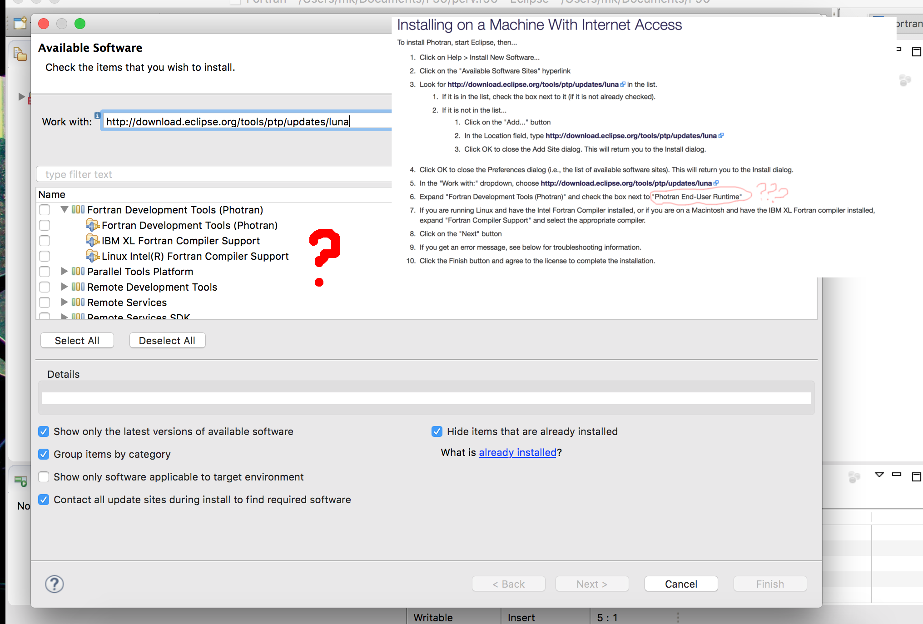Click the help question mark icon

pos(54,584)
